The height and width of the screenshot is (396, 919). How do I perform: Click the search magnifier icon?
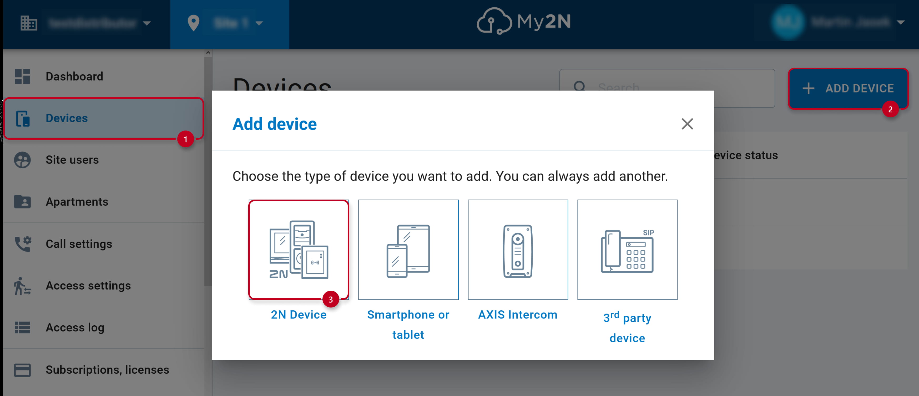pos(579,87)
